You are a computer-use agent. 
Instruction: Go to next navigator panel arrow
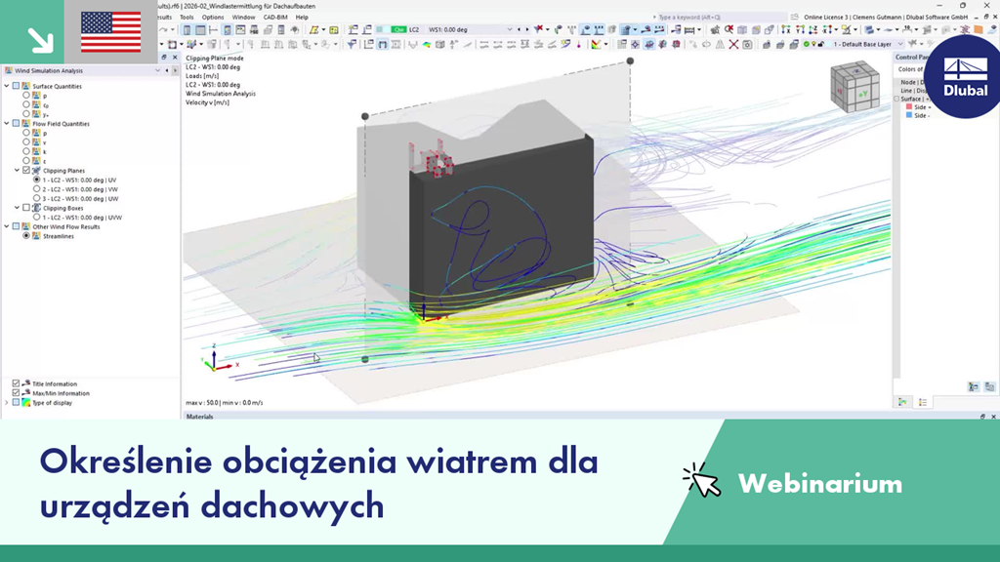175,70
